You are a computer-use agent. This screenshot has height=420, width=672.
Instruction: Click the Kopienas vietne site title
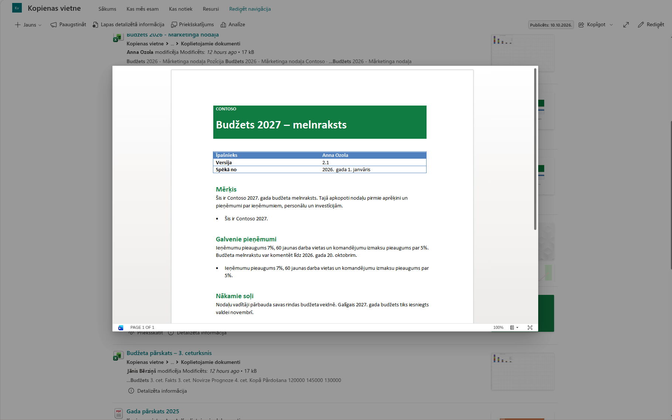(x=54, y=8)
